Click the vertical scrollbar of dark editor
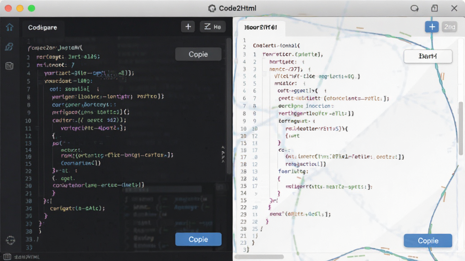The height and width of the screenshot is (261, 465). 229,106
